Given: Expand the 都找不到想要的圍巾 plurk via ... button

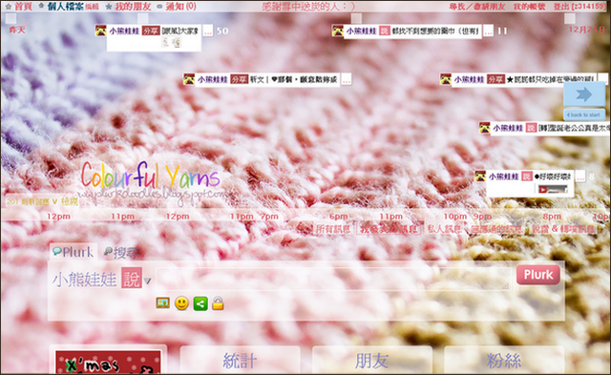Looking at the screenshot, I should 488,31.
